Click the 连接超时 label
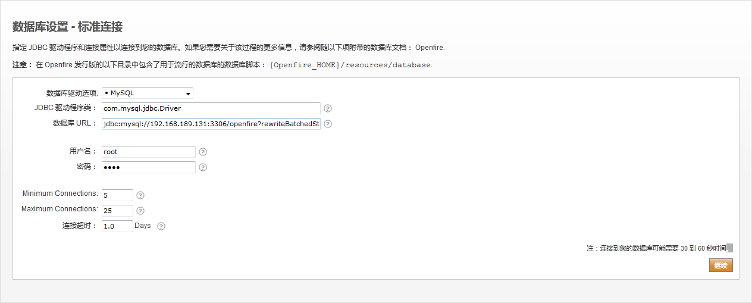Image resolution: width=752 pixels, height=303 pixels. click(x=80, y=226)
